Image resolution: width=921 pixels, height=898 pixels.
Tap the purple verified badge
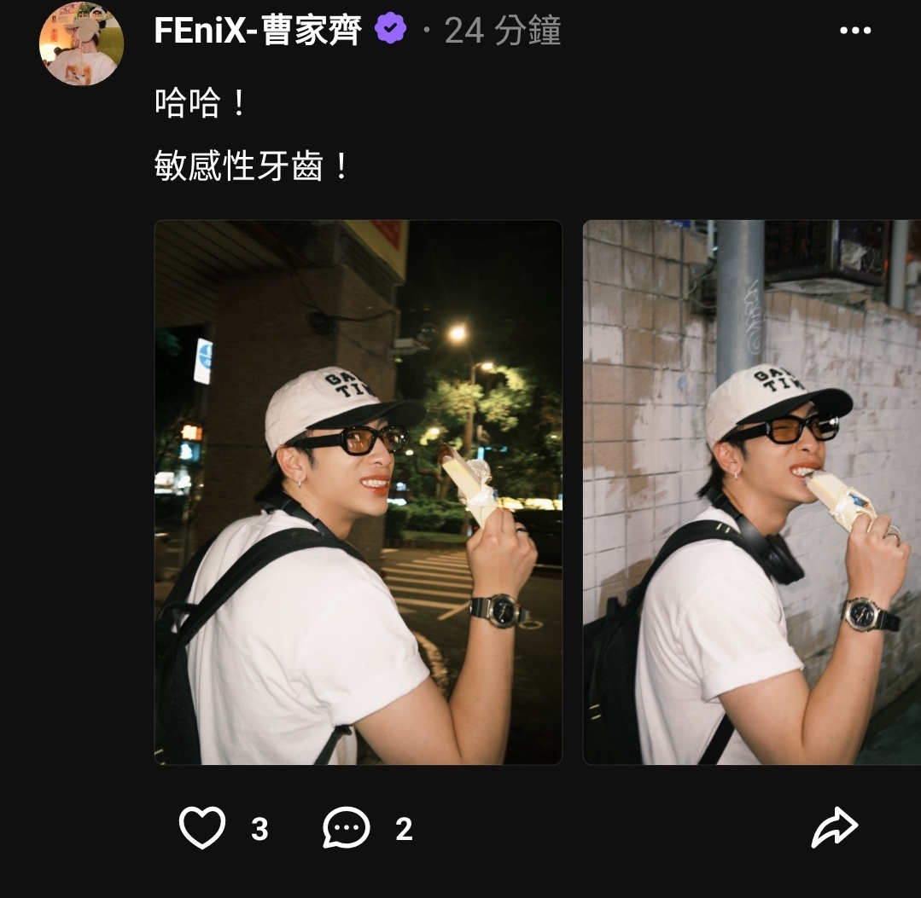pyautogui.click(x=391, y=28)
